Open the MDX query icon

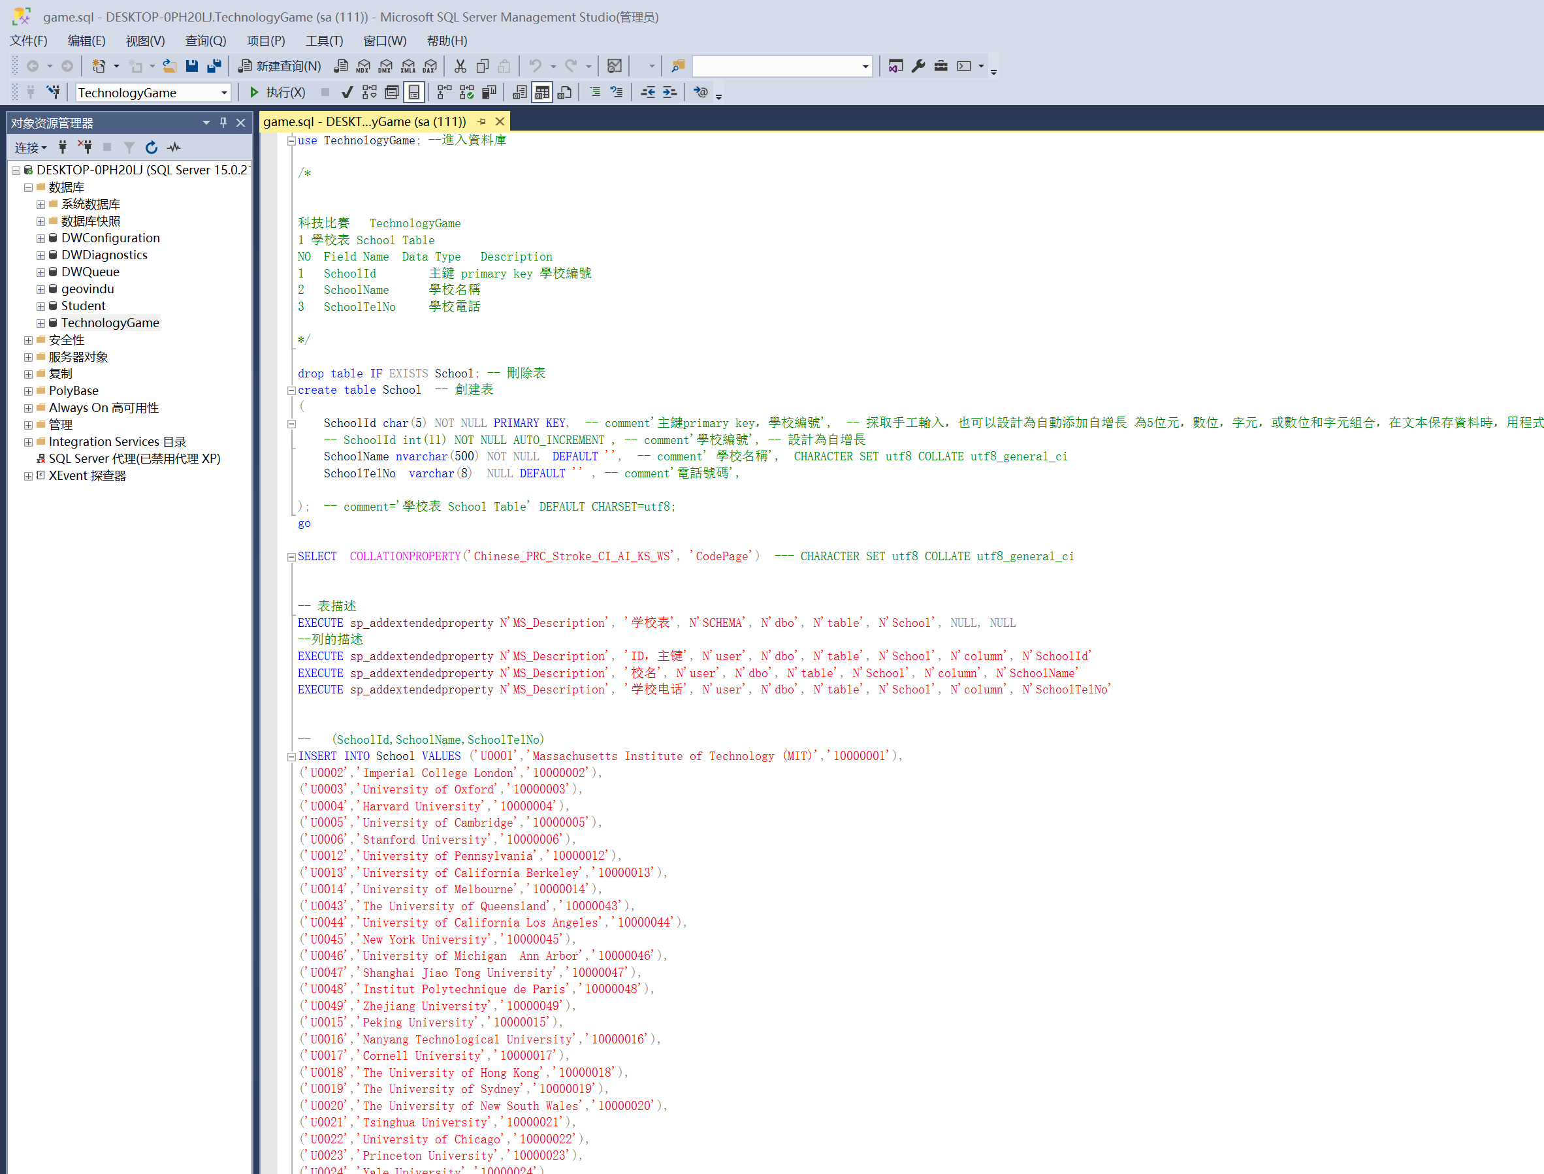pos(362,66)
